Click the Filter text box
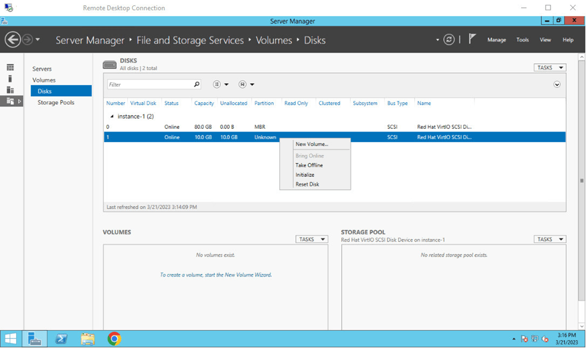 tap(150, 84)
